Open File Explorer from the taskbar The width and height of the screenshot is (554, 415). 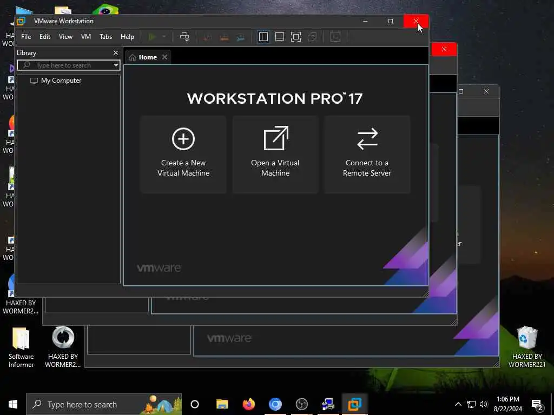(x=222, y=404)
